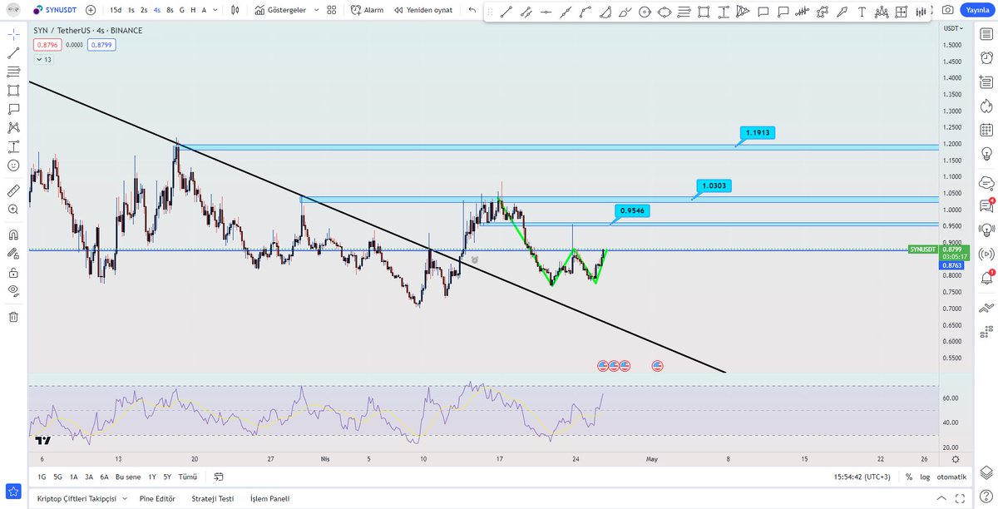The width and height of the screenshot is (998, 509).
Task: Open the annotation/callout tool in left sidebar
Action: (13, 109)
